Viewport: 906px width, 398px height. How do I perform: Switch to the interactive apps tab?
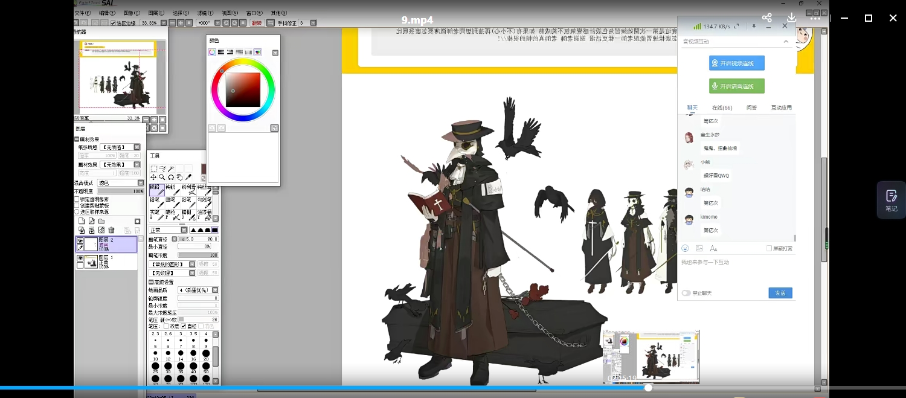pos(781,108)
